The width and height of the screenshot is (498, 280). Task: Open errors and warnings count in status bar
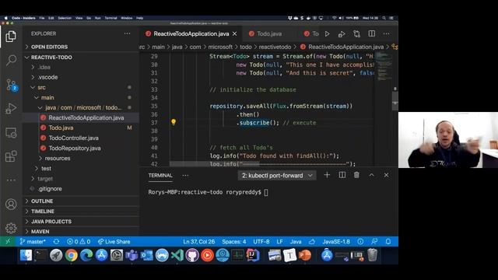pos(79,242)
